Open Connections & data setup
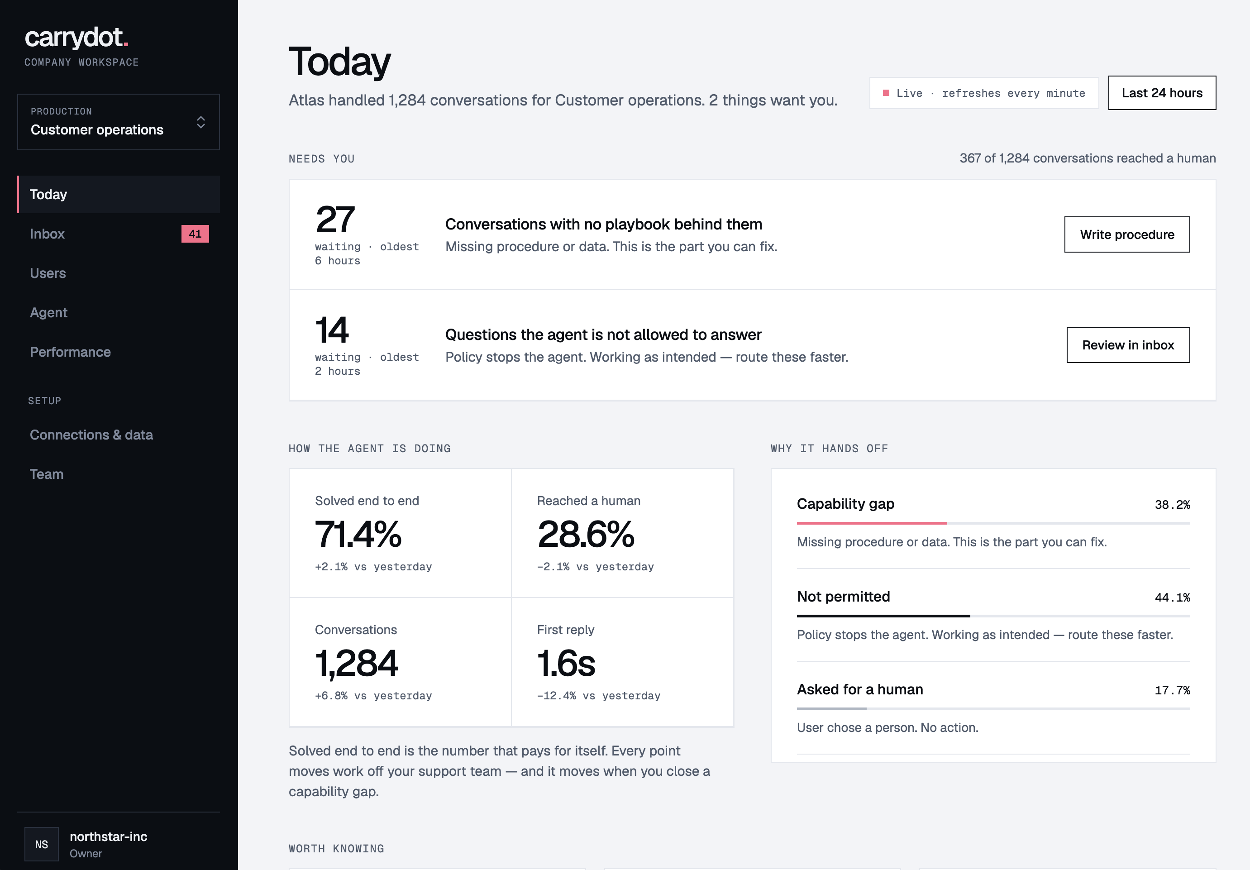 (x=118, y=435)
